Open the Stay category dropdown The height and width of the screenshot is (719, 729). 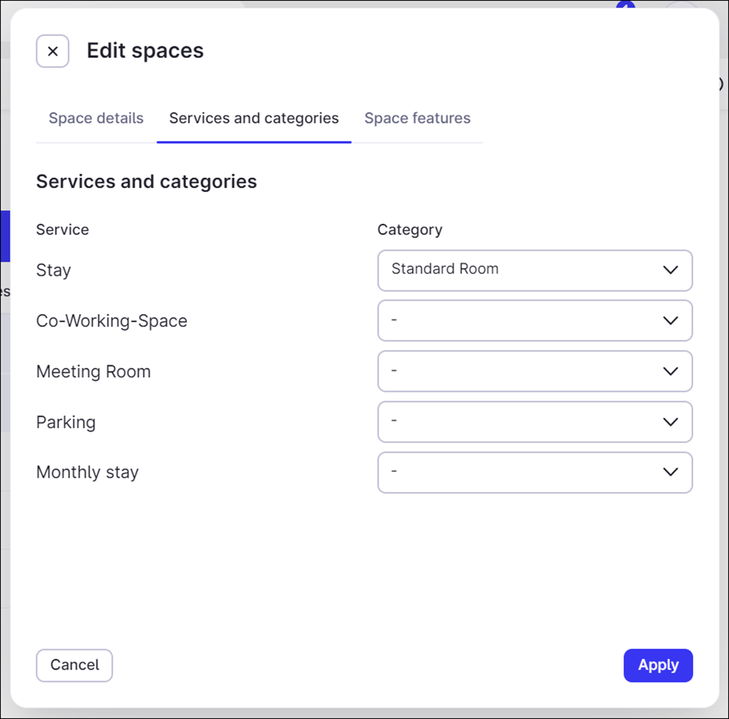point(535,271)
